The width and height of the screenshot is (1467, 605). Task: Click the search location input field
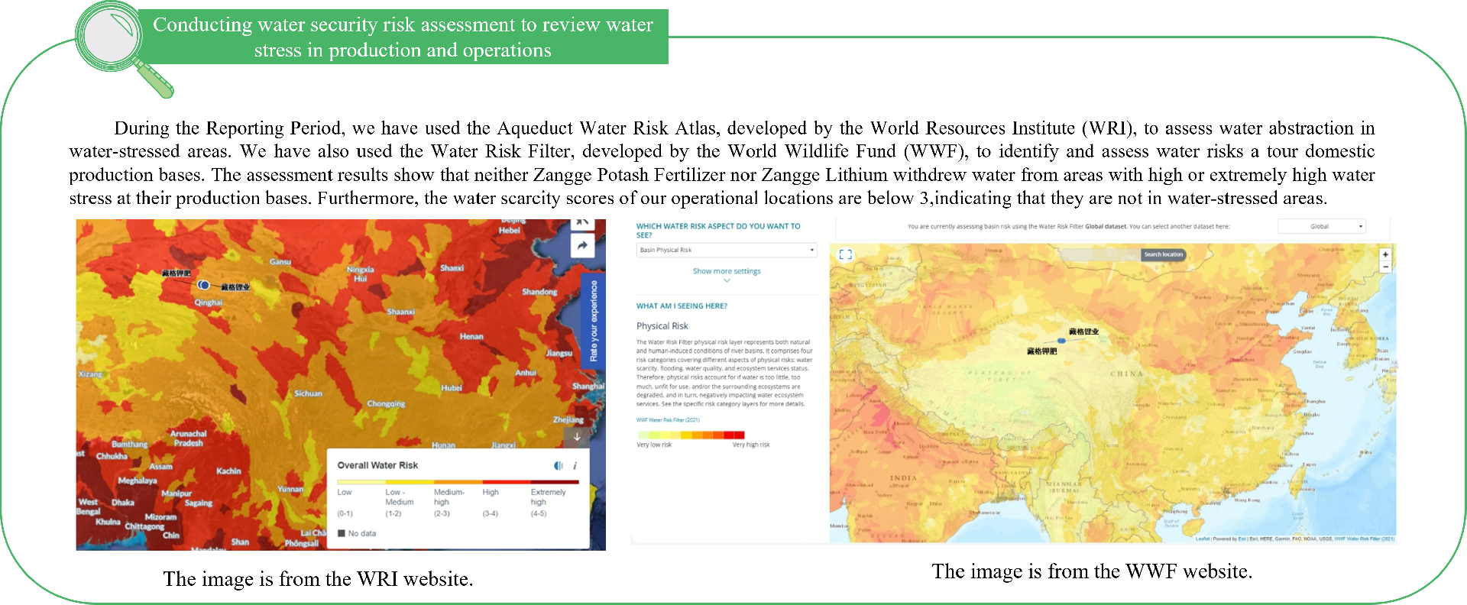[x=1100, y=254]
